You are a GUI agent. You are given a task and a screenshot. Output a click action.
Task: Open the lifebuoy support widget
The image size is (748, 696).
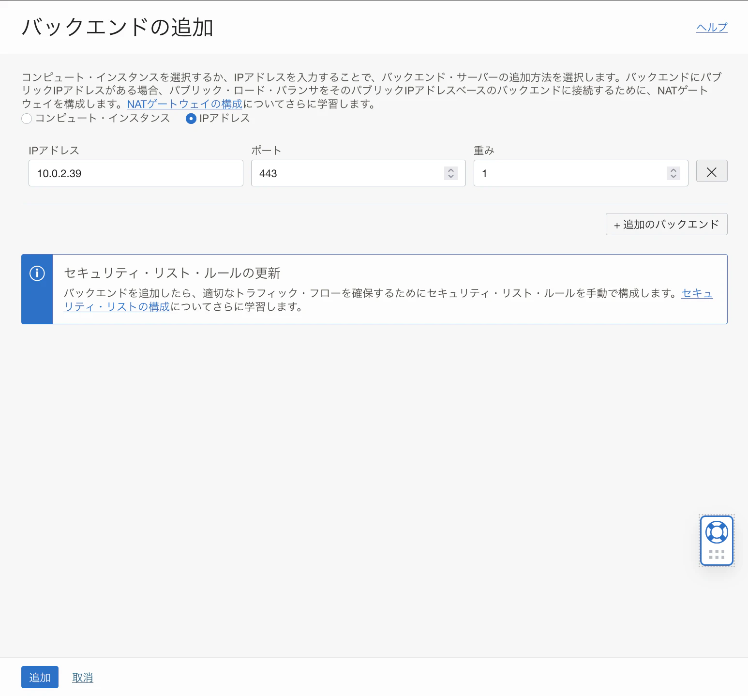(x=717, y=533)
